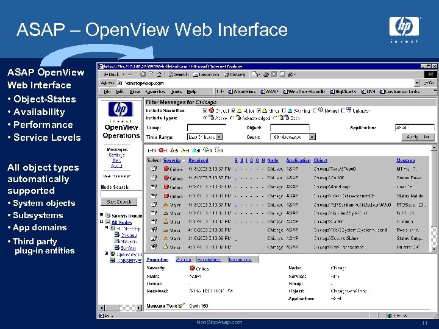Open the AtomFilms link bar shortcut
The image size is (439, 329).
[242, 91]
